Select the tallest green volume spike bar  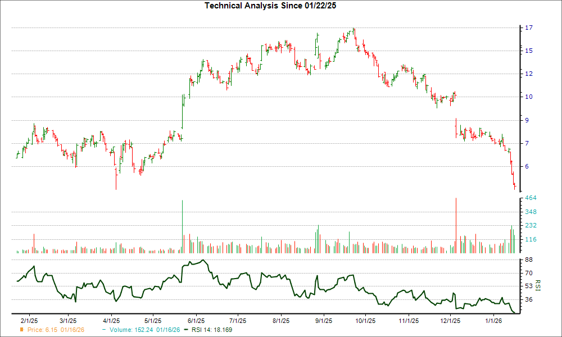[x=183, y=225]
